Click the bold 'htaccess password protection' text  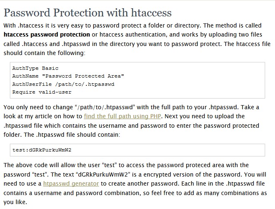tap(46, 34)
